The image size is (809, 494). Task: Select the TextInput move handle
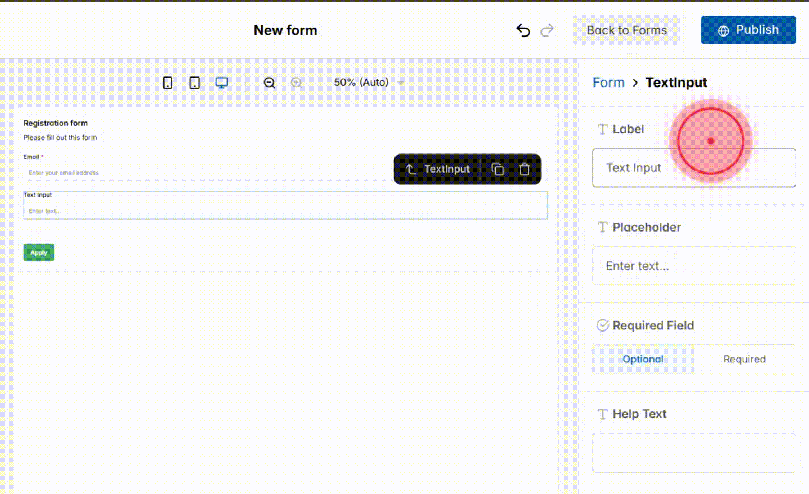pos(410,169)
